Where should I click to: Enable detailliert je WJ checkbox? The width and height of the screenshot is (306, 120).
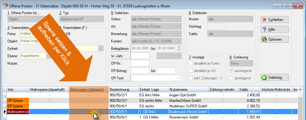click(191, 71)
